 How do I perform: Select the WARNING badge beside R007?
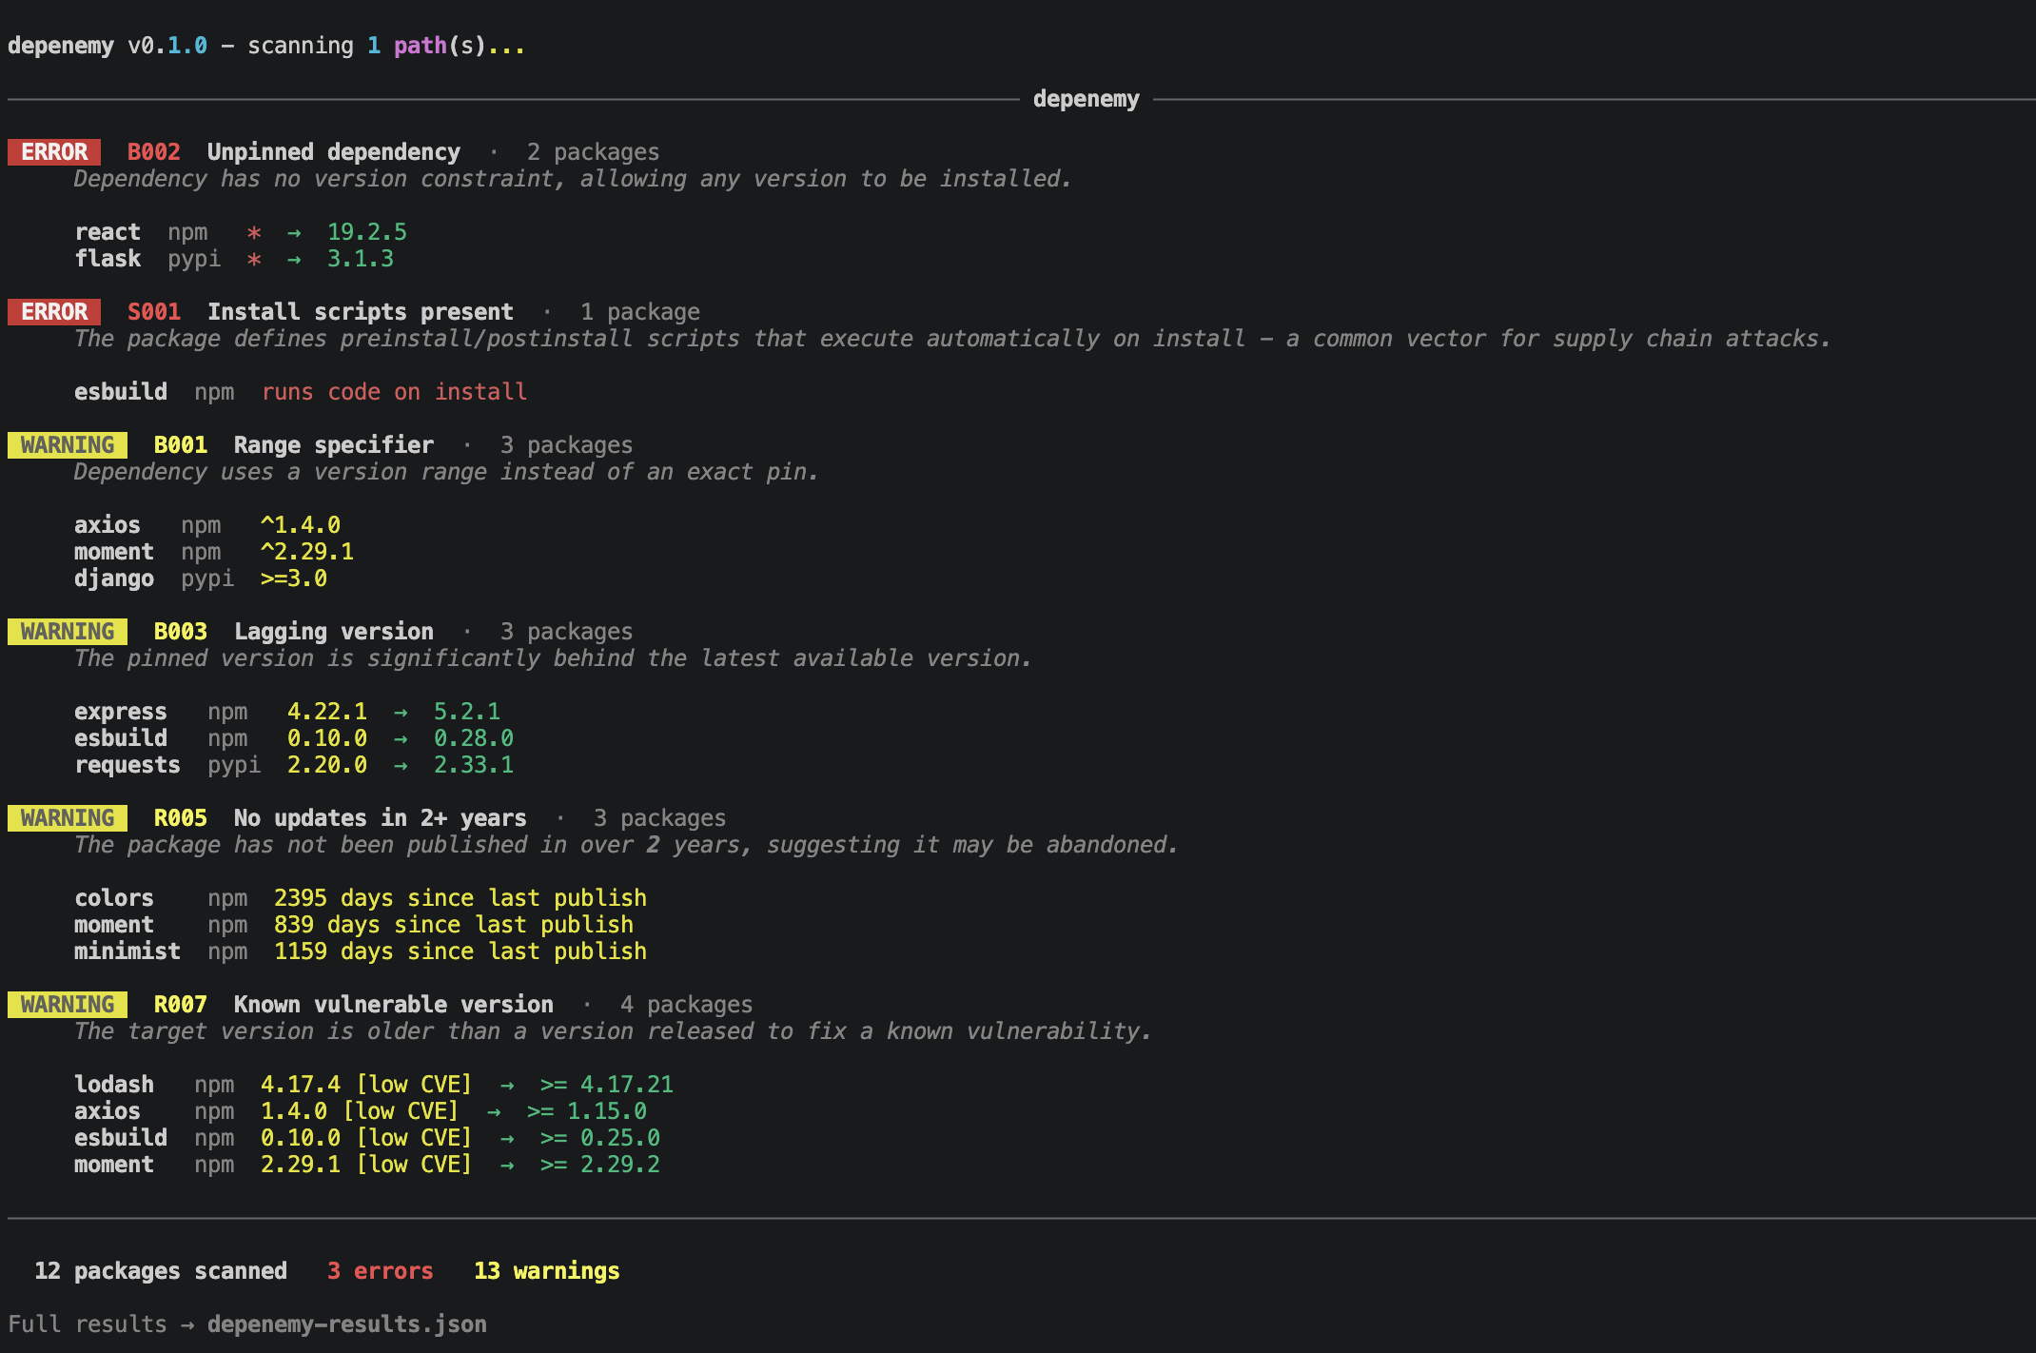(x=68, y=1005)
